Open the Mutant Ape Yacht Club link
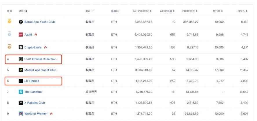This screenshot has width=257, height=121. pyautogui.click(x=40, y=70)
